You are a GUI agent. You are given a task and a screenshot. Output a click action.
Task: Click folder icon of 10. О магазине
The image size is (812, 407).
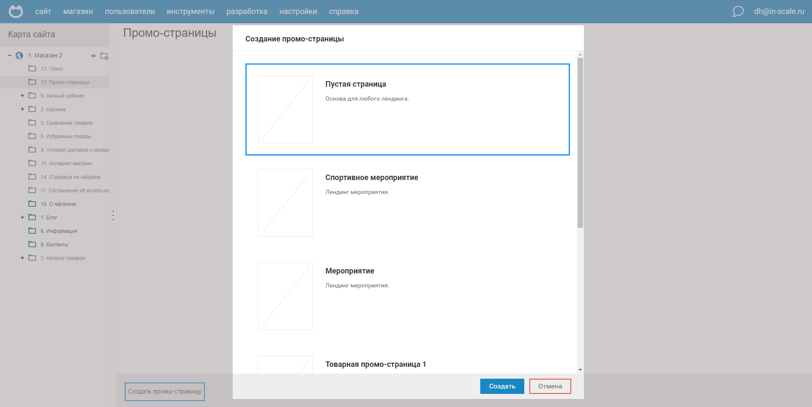pyautogui.click(x=32, y=204)
